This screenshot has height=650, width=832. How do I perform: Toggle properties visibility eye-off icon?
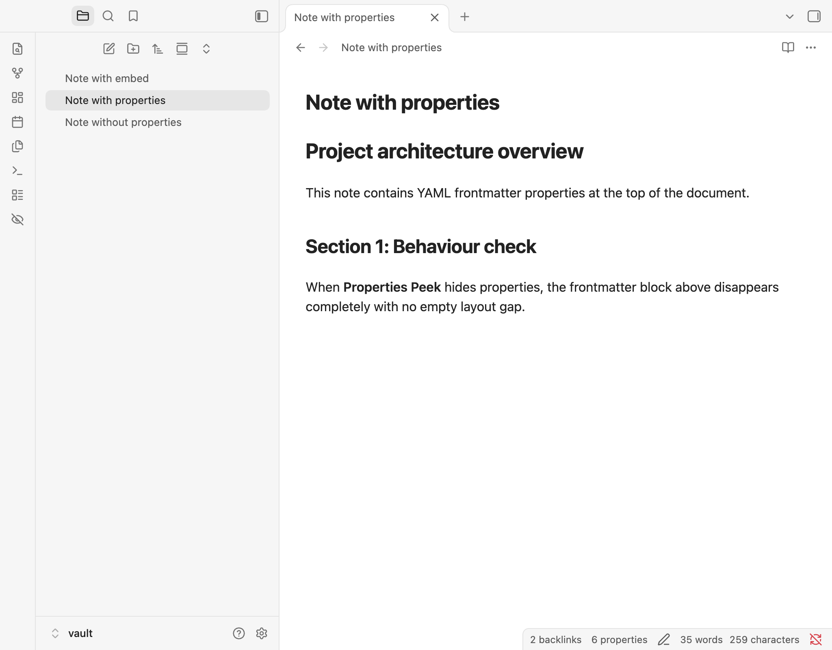pyautogui.click(x=17, y=219)
